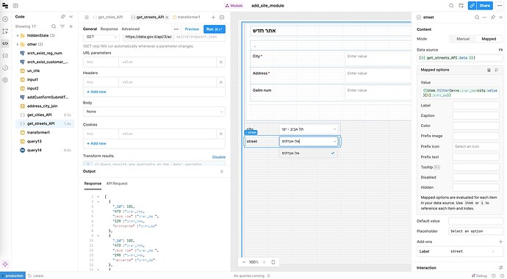Collapse the street inspector panel

(x=501, y=17)
